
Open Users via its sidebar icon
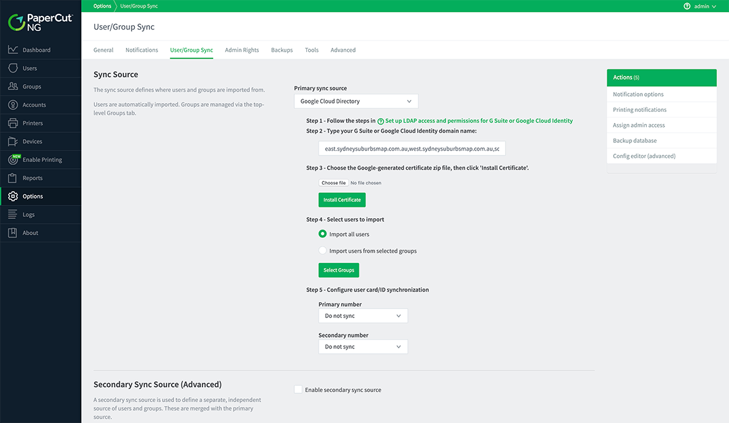[13, 68]
